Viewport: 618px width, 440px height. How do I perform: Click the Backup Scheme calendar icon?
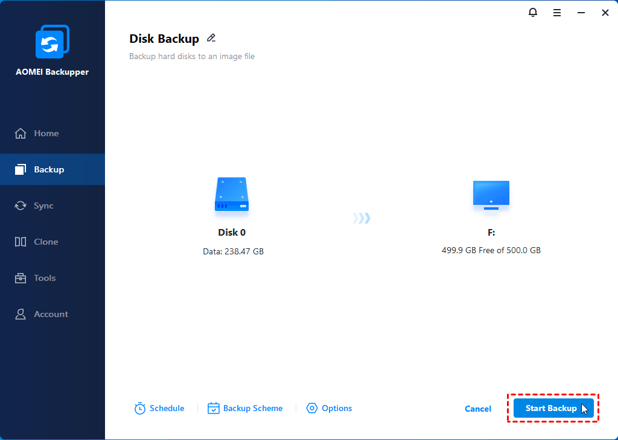[214, 408]
